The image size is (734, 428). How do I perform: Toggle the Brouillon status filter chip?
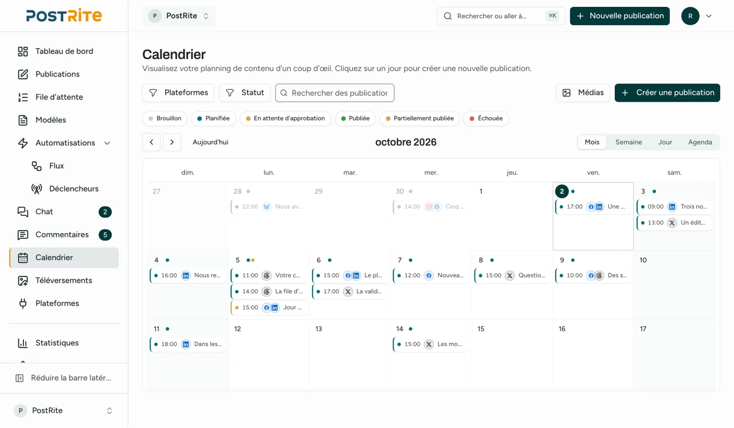point(165,118)
